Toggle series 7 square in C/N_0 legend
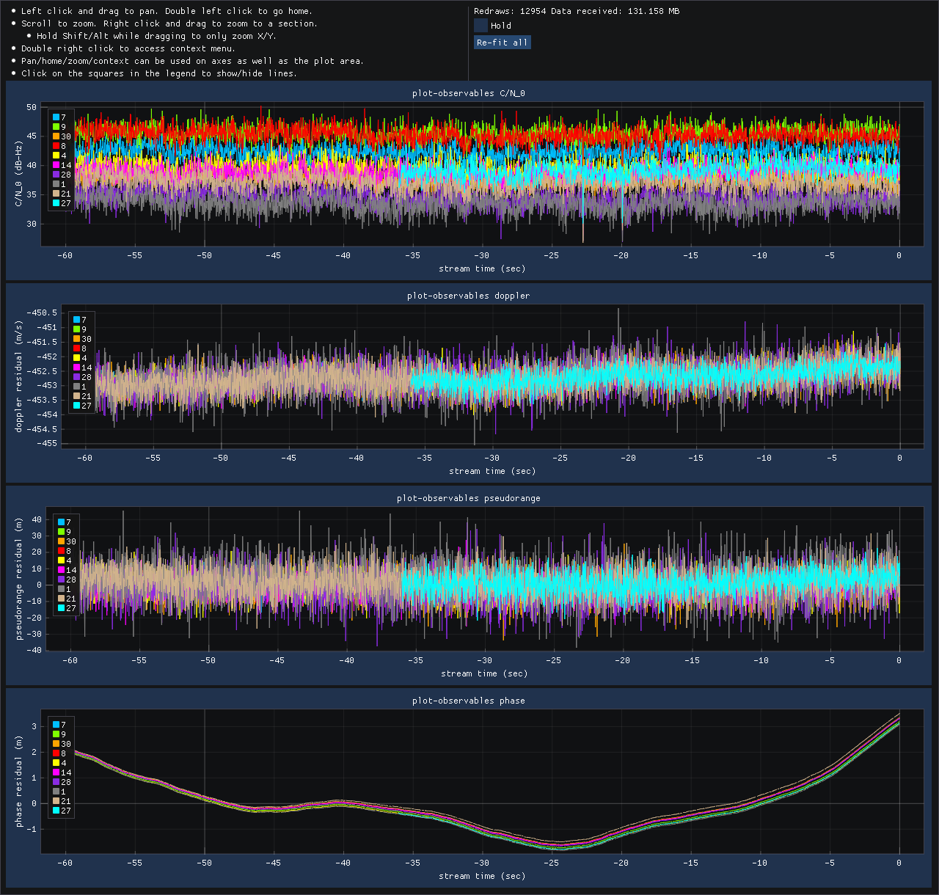Image resolution: width=939 pixels, height=895 pixels. [56, 117]
